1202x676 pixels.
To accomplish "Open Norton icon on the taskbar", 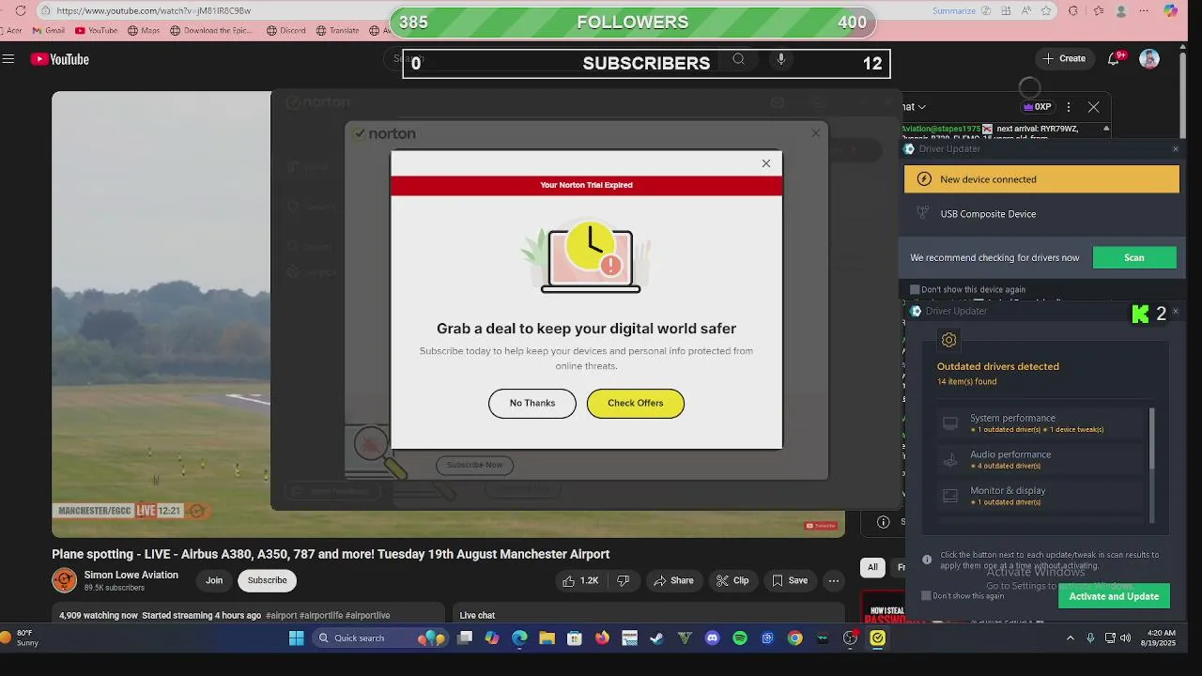I will click(x=877, y=638).
